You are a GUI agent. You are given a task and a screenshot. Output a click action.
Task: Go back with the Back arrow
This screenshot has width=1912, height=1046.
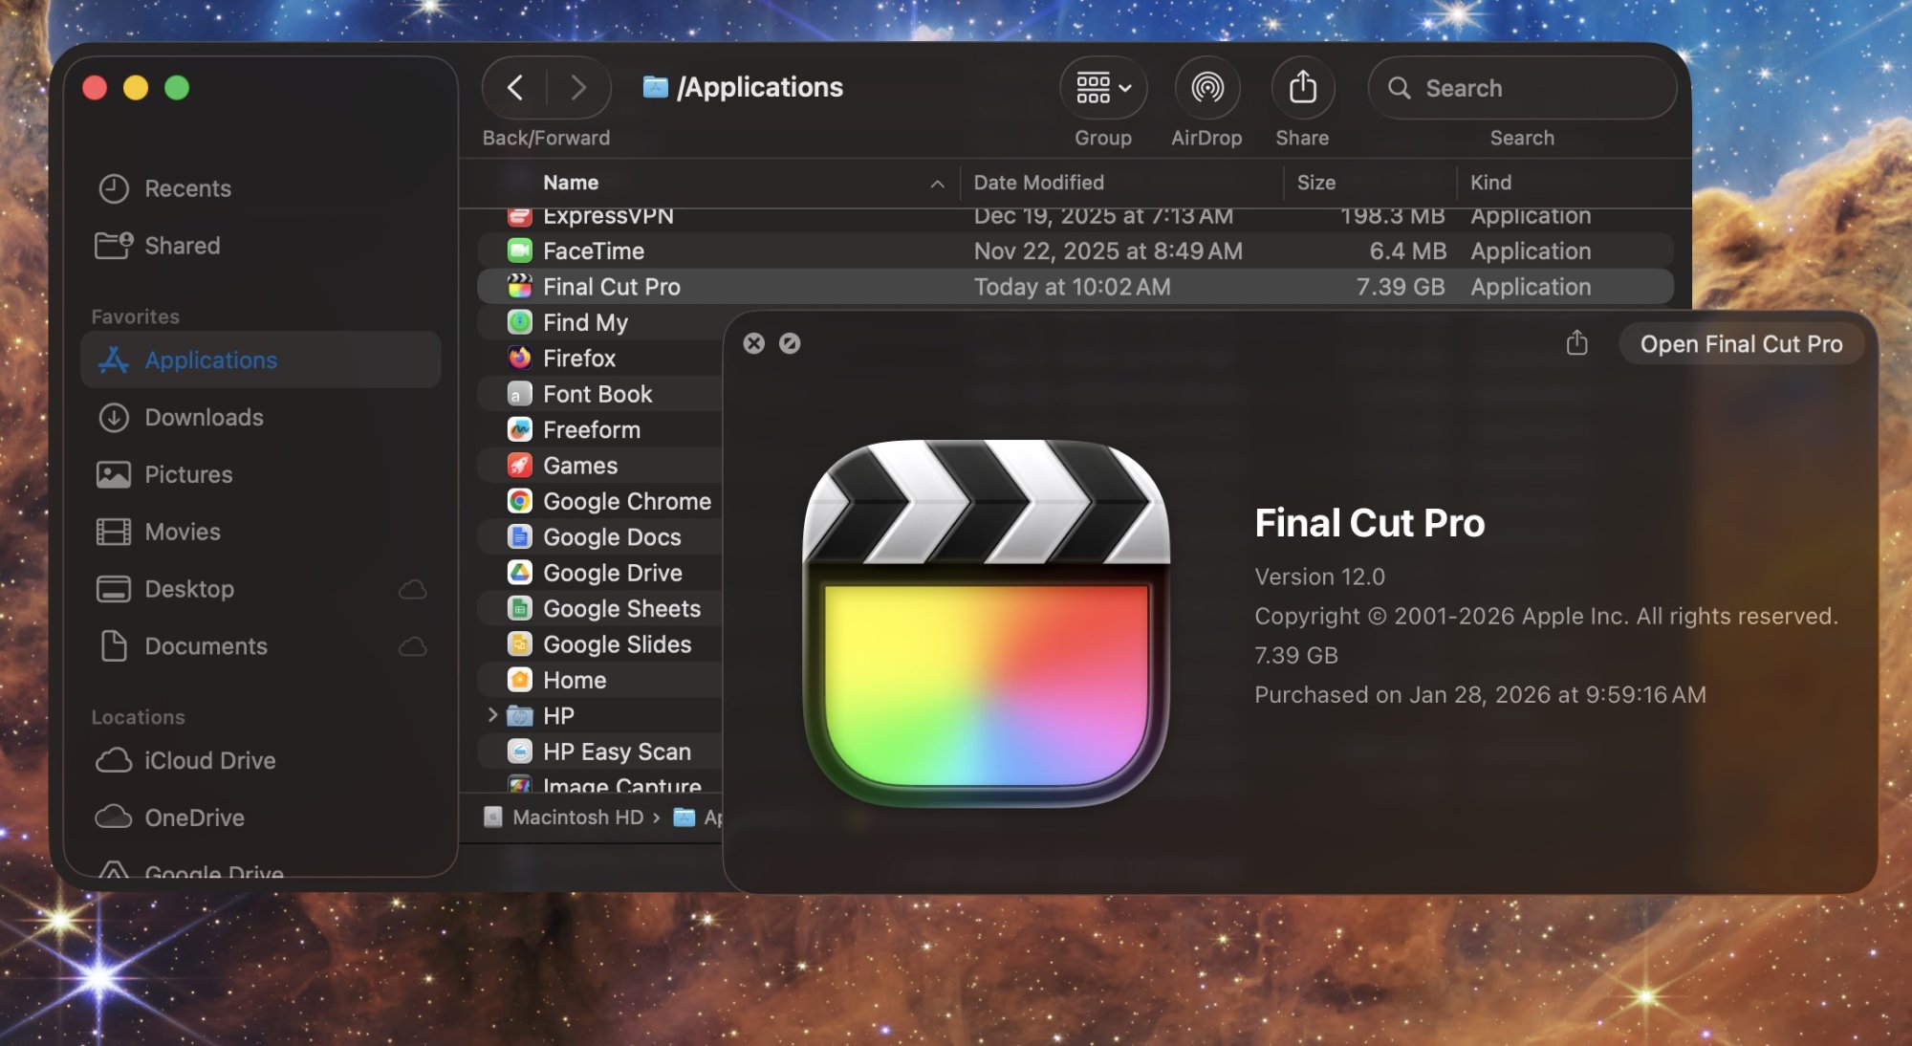tap(515, 88)
